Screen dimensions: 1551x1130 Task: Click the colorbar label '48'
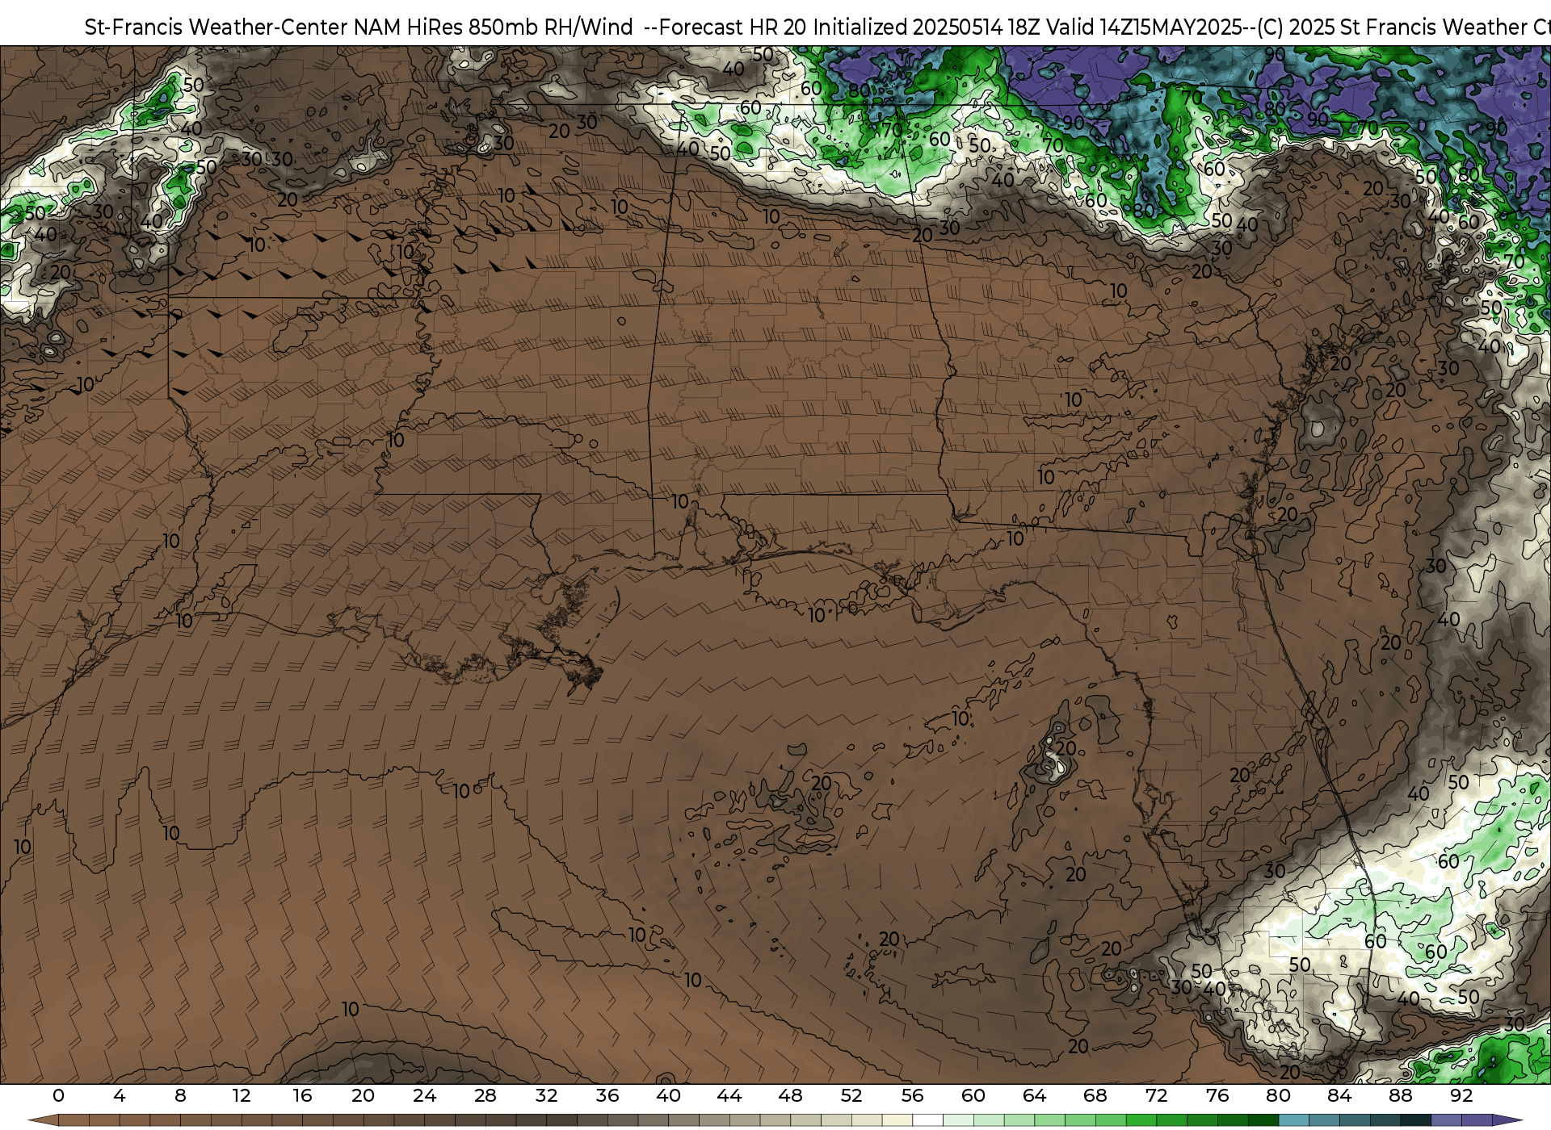(790, 1095)
